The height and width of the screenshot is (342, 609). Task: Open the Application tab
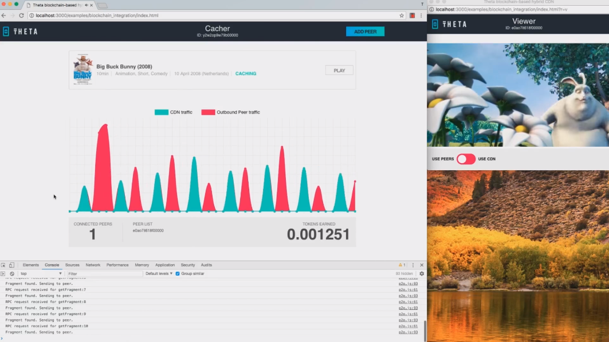coord(165,265)
